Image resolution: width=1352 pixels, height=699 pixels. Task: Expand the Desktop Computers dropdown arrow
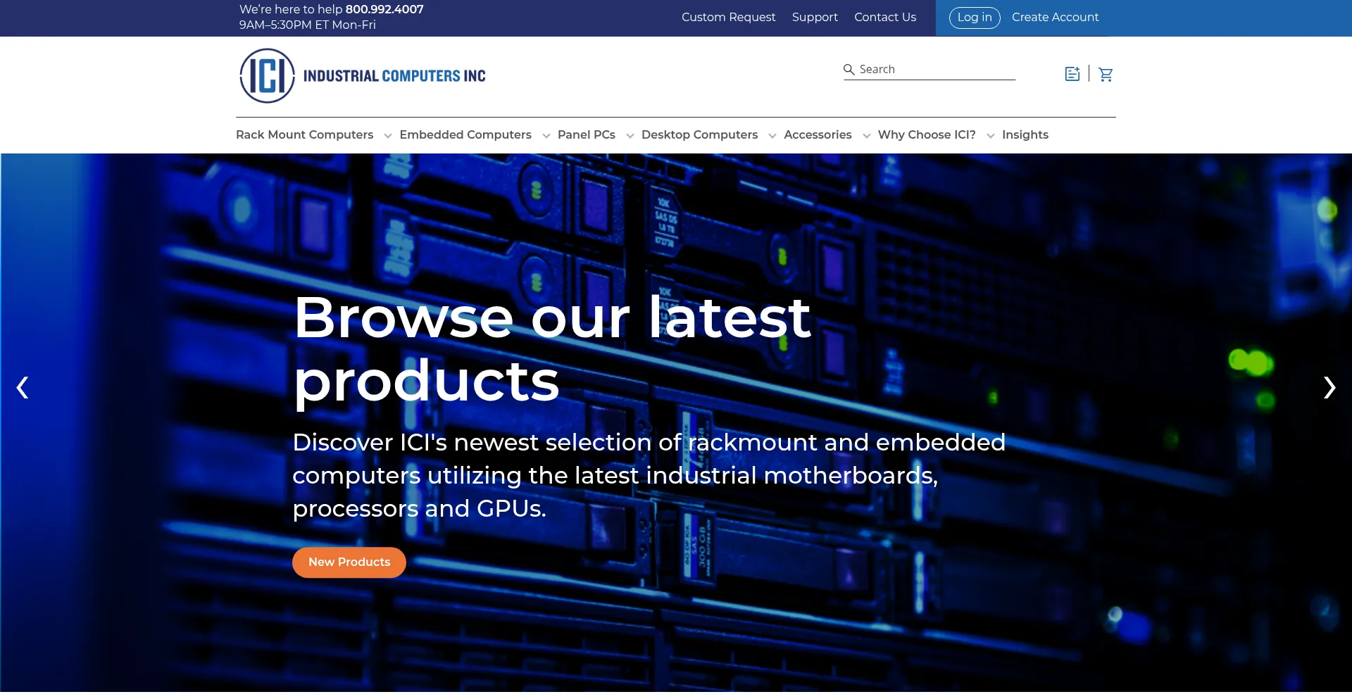pos(772,136)
